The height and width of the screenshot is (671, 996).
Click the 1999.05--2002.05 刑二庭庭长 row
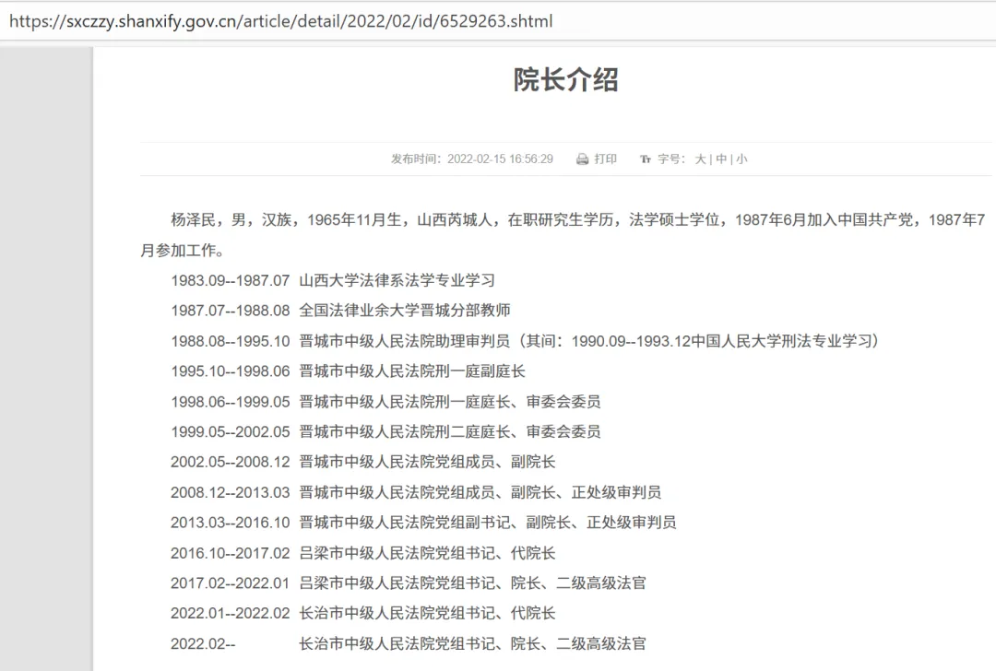[385, 431]
